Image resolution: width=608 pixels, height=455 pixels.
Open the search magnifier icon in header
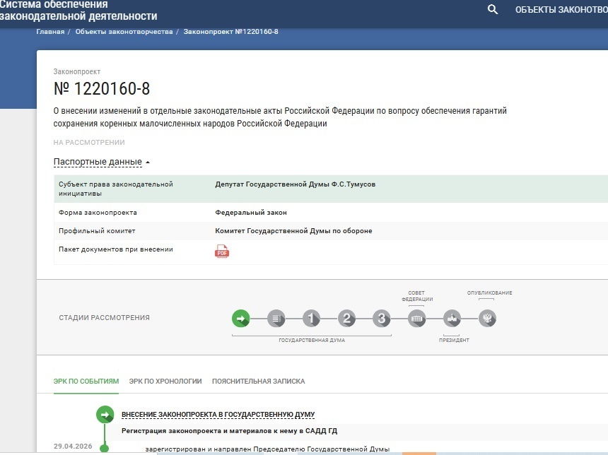[x=493, y=9]
